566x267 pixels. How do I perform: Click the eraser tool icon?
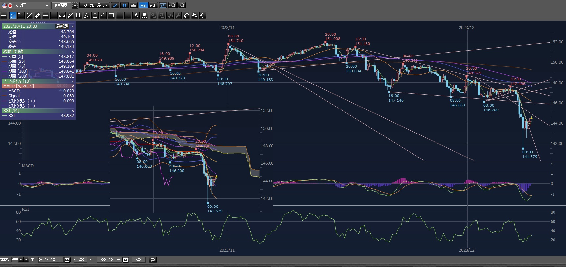click(x=186, y=15)
